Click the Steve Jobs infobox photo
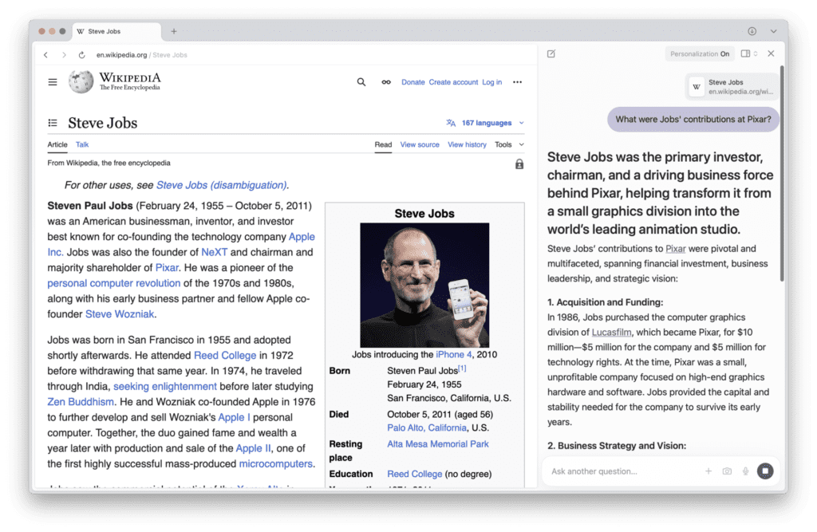 click(424, 285)
